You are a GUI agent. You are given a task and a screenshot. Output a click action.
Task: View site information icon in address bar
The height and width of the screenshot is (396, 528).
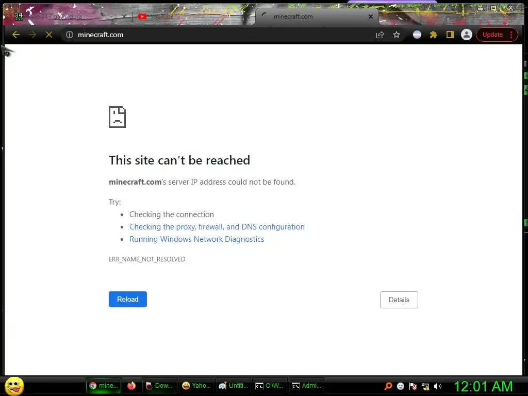tap(70, 35)
